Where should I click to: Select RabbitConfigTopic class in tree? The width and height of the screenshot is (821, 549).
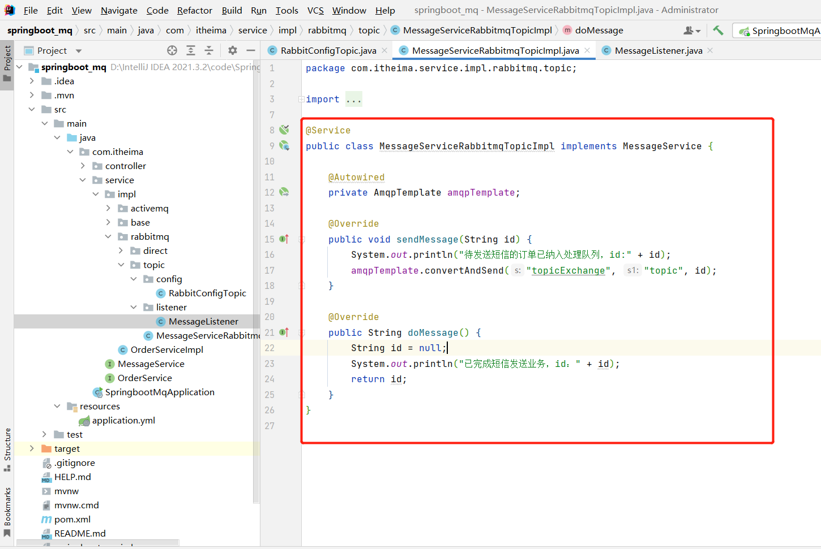(x=207, y=293)
